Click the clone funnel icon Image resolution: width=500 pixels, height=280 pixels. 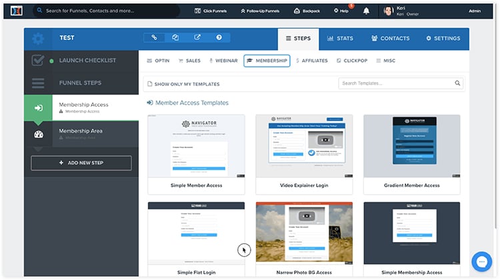coord(175,38)
